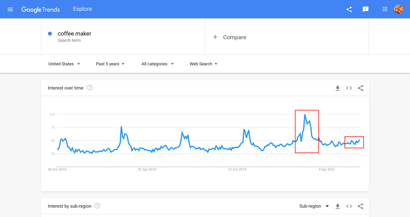This screenshot has width=410, height=217.
Task: Open the hamburger main menu
Action: tap(10, 9)
